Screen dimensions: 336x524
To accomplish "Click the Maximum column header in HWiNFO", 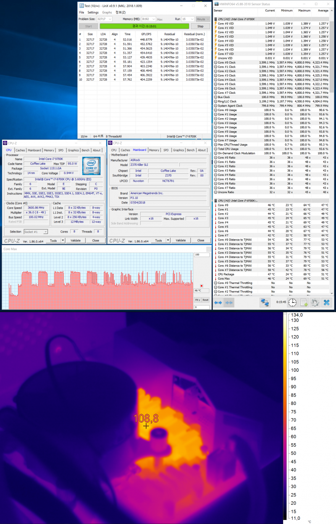I will point(304,10).
